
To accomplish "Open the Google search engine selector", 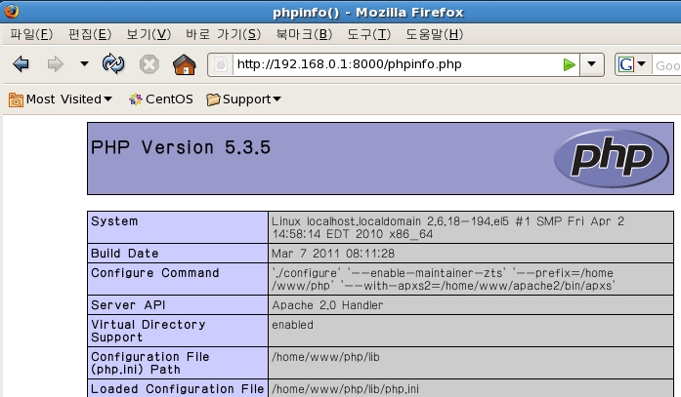I will (632, 64).
